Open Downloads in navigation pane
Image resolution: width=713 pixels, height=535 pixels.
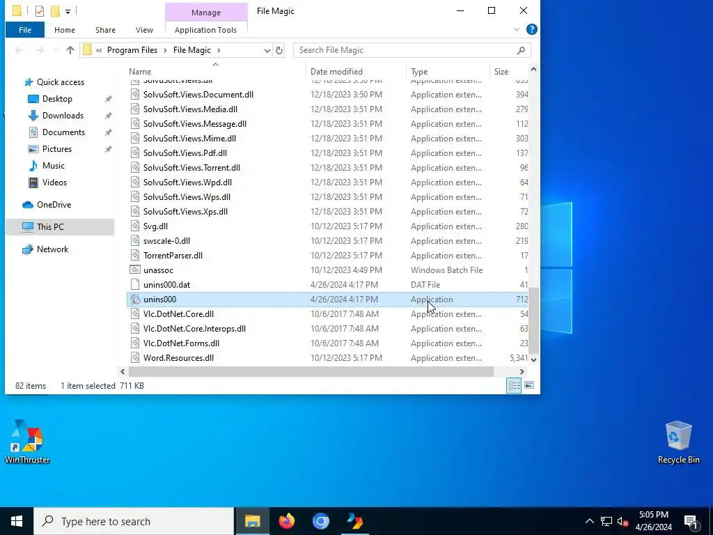[x=63, y=116]
